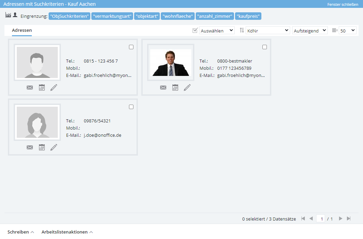Expand the Arbeitslistenaktionen menu
Image resolution: width=363 pixels, height=239 pixels.
[x=67, y=232]
